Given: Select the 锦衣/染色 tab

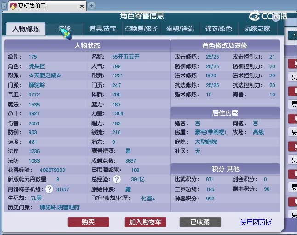Looking at the screenshot, I should [218, 29].
